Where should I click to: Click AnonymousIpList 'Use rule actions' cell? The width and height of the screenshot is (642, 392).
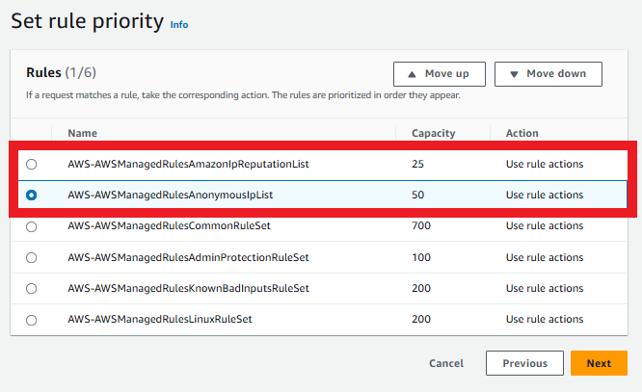[545, 195]
